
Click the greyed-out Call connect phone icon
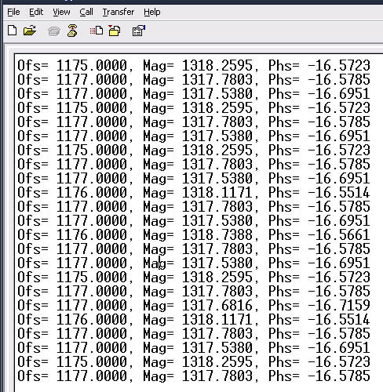point(54,31)
